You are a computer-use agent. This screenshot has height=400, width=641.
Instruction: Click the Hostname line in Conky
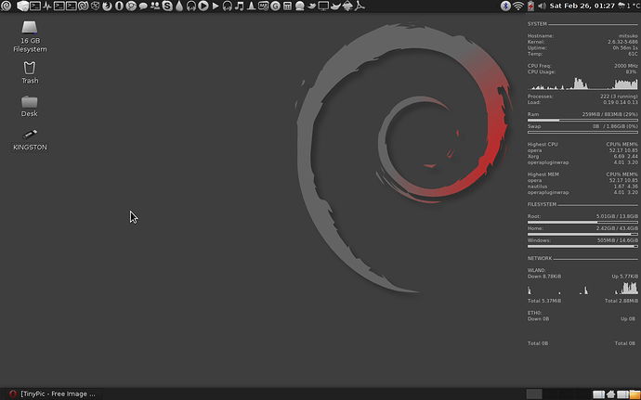pyautogui.click(x=582, y=36)
